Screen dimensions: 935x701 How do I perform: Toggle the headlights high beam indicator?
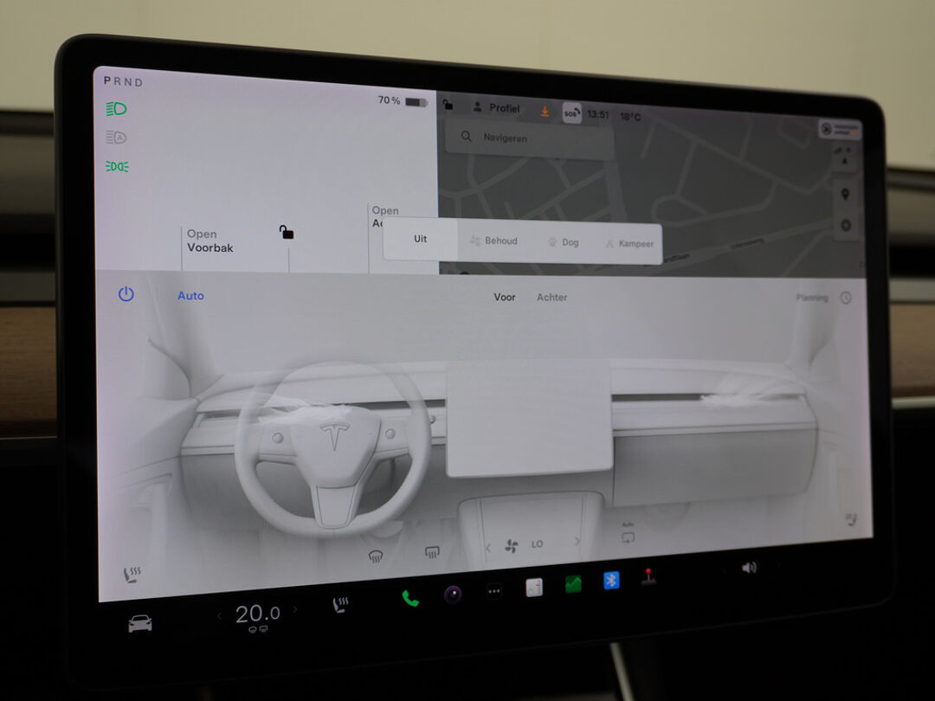click(x=116, y=109)
